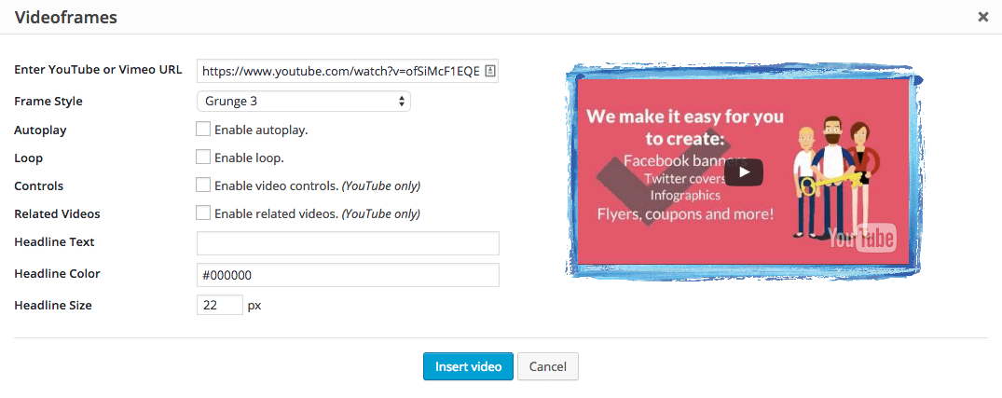Enable related videos checkbox
This screenshot has height=398, width=1002.
[203, 213]
